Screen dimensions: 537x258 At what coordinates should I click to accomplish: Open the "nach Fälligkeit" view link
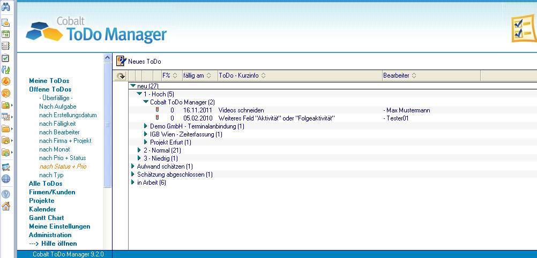pos(61,124)
